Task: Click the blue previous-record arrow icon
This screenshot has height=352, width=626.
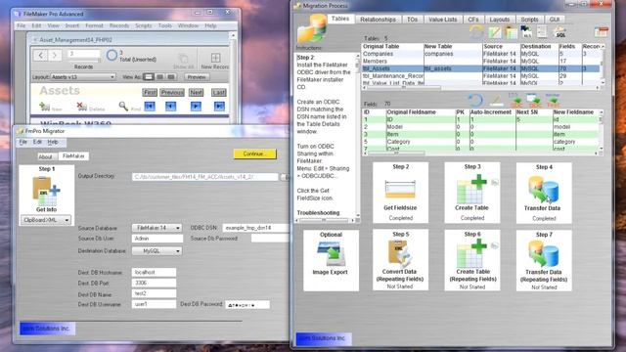Action: (171, 107)
